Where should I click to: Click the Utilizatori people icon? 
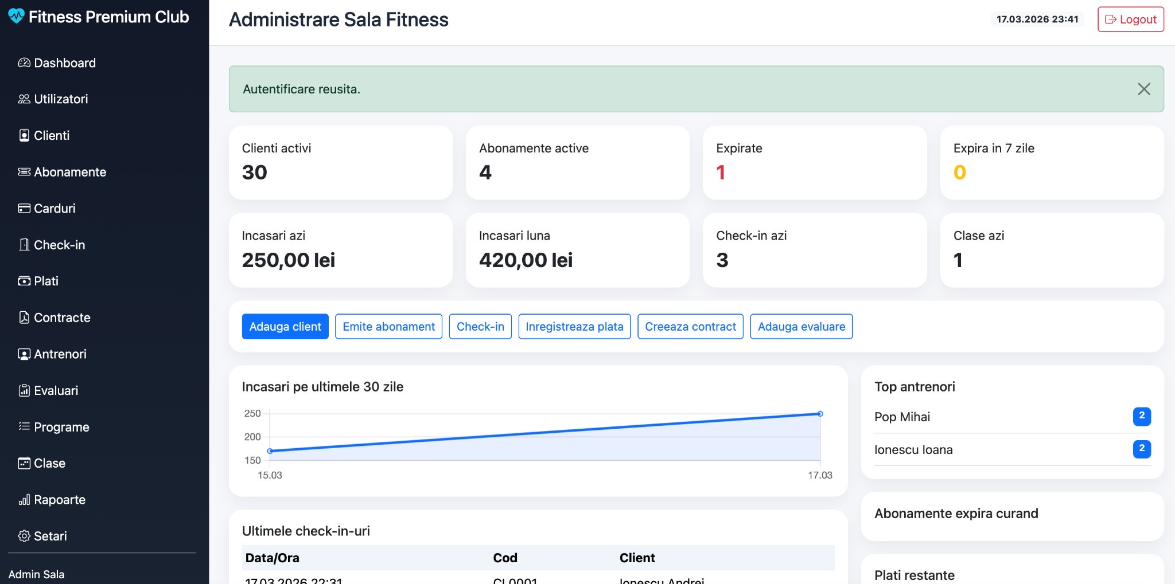(24, 99)
